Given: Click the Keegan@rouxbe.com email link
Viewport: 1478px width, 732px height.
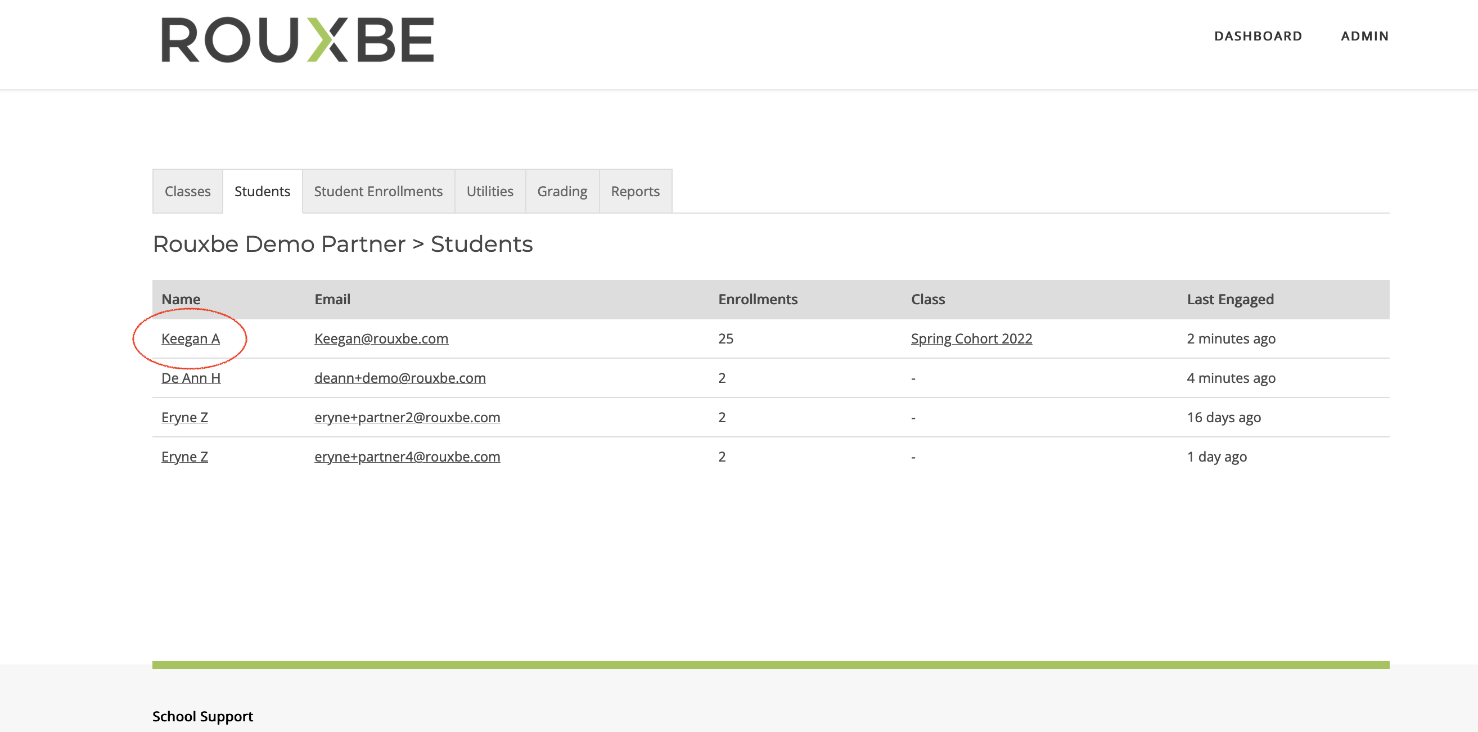Looking at the screenshot, I should click(x=381, y=338).
